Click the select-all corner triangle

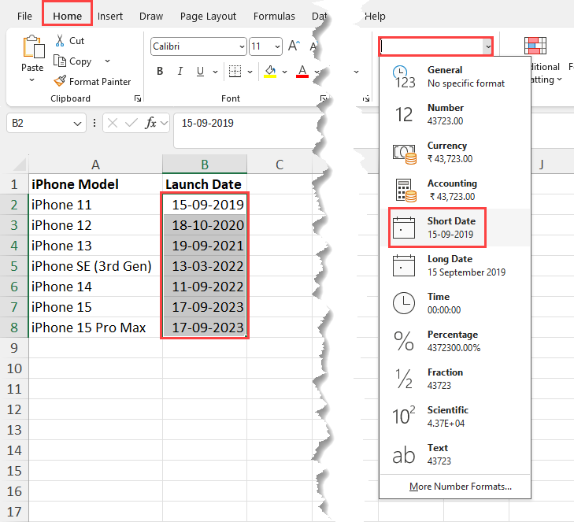[x=20, y=164]
